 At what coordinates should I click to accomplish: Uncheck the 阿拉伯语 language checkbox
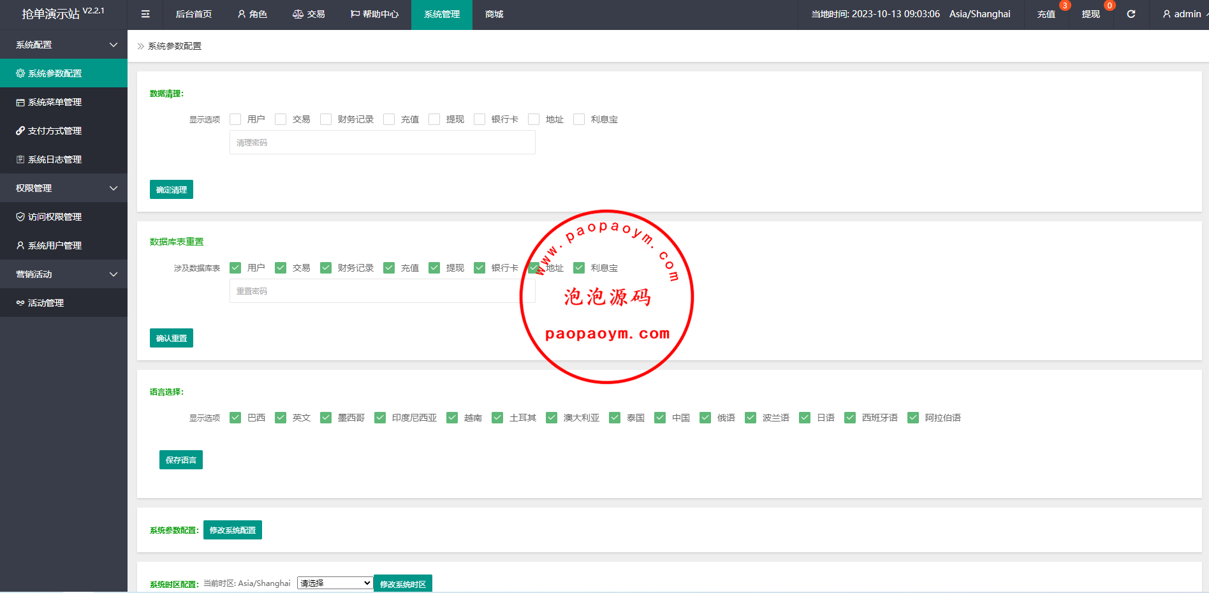913,418
